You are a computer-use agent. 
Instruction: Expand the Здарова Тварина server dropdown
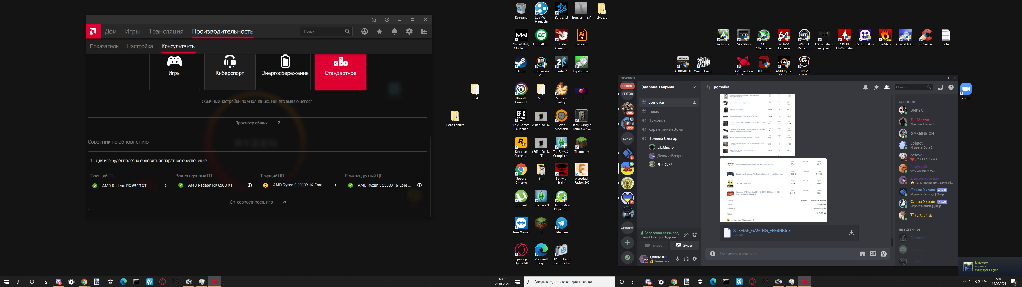click(x=694, y=87)
